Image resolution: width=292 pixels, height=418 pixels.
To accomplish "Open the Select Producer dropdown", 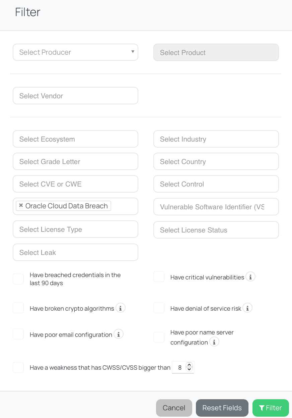I will 75,52.
